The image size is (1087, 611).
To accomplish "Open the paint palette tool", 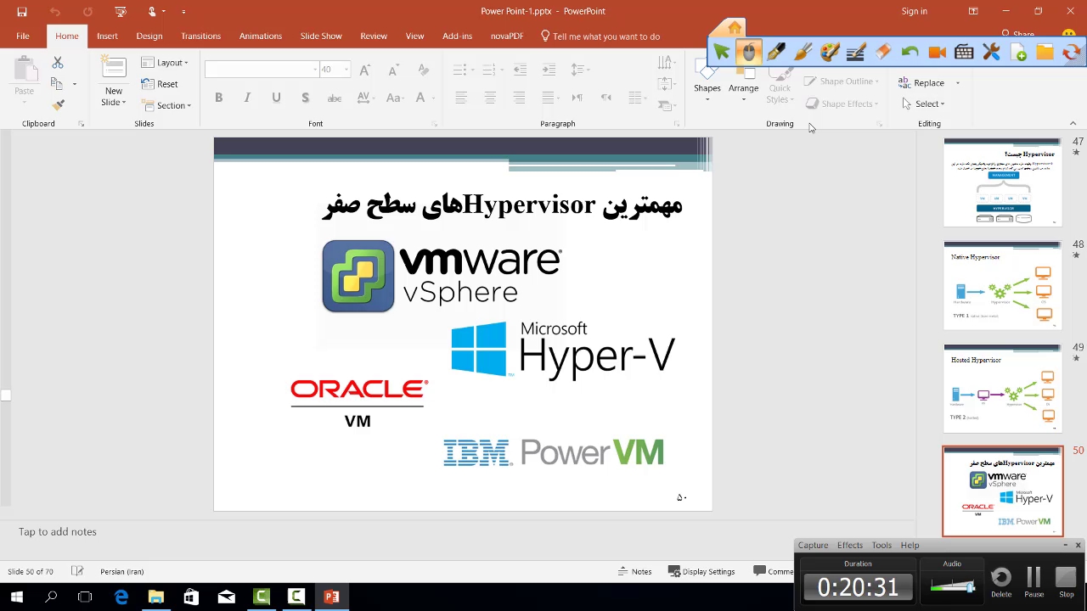I will pyautogui.click(x=830, y=53).
